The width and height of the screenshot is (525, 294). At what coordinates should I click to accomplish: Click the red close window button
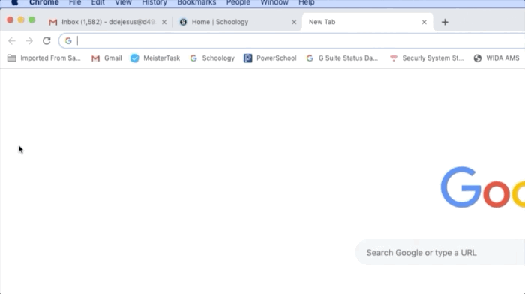pos(10,20)
